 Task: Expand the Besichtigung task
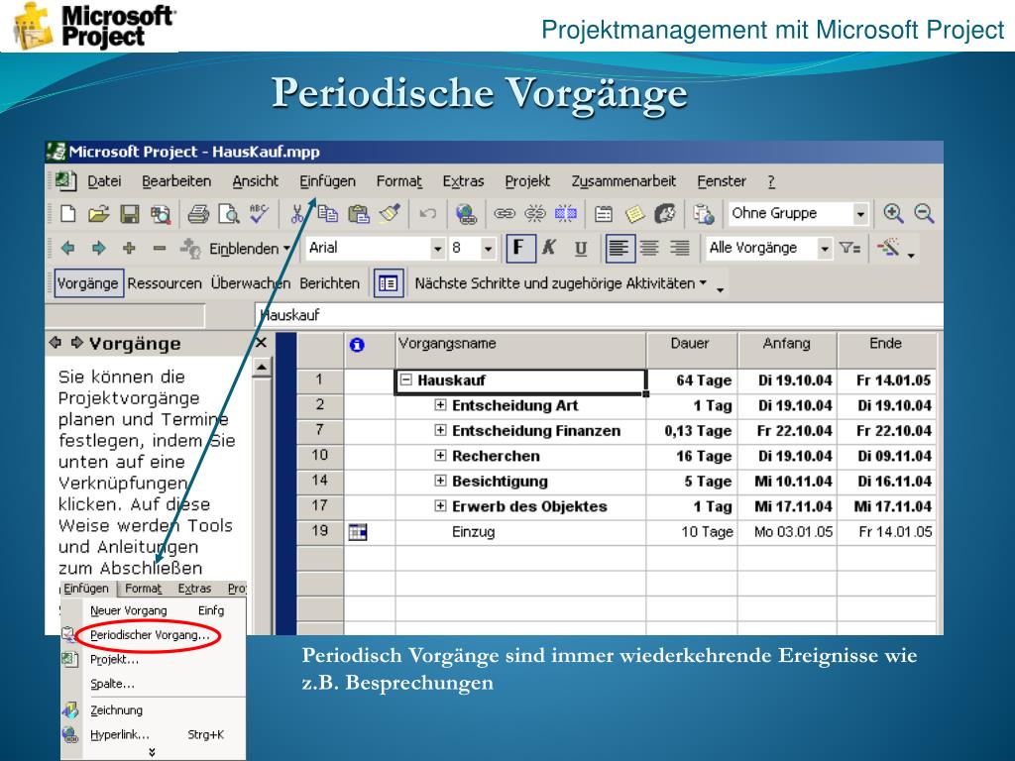[440, 481]
